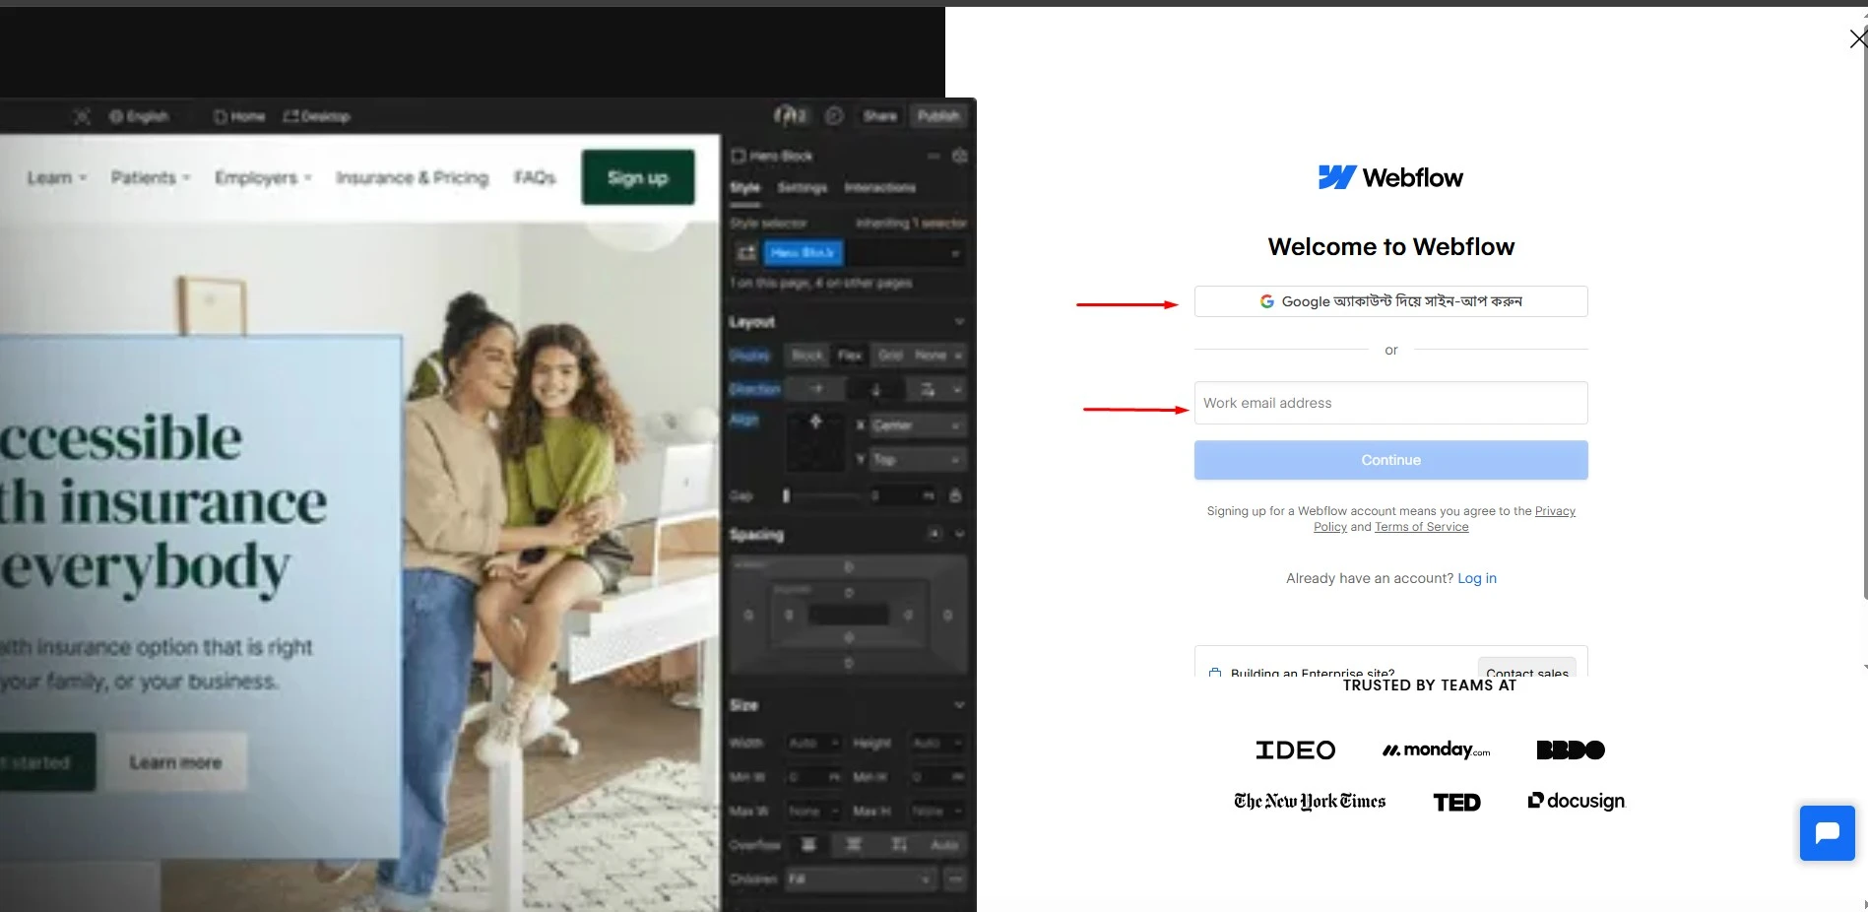The height and width of the screenshot is (912, 1868).
Task: Open the Max W None dropdown
Action: (813, 811)
